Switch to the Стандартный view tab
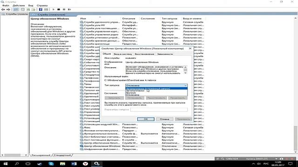Image resolution: width=298 pixels, height=167 pixels. click(x=62, y=155)
